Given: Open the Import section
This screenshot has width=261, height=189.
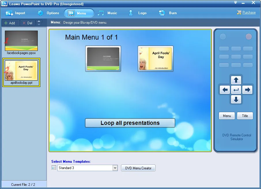Looking at the screenshot, I should coord(15,13).
